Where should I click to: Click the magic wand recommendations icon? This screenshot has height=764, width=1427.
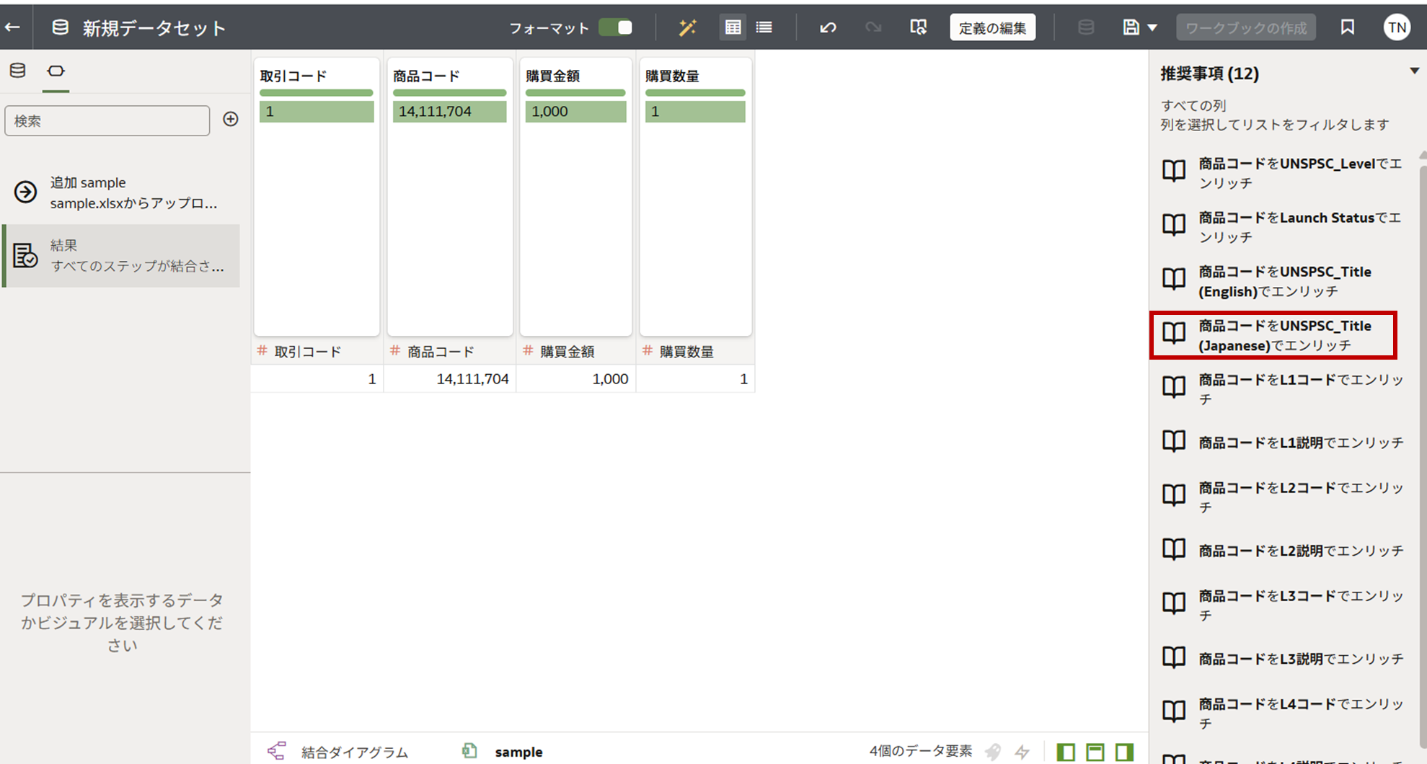click(687, 27)
